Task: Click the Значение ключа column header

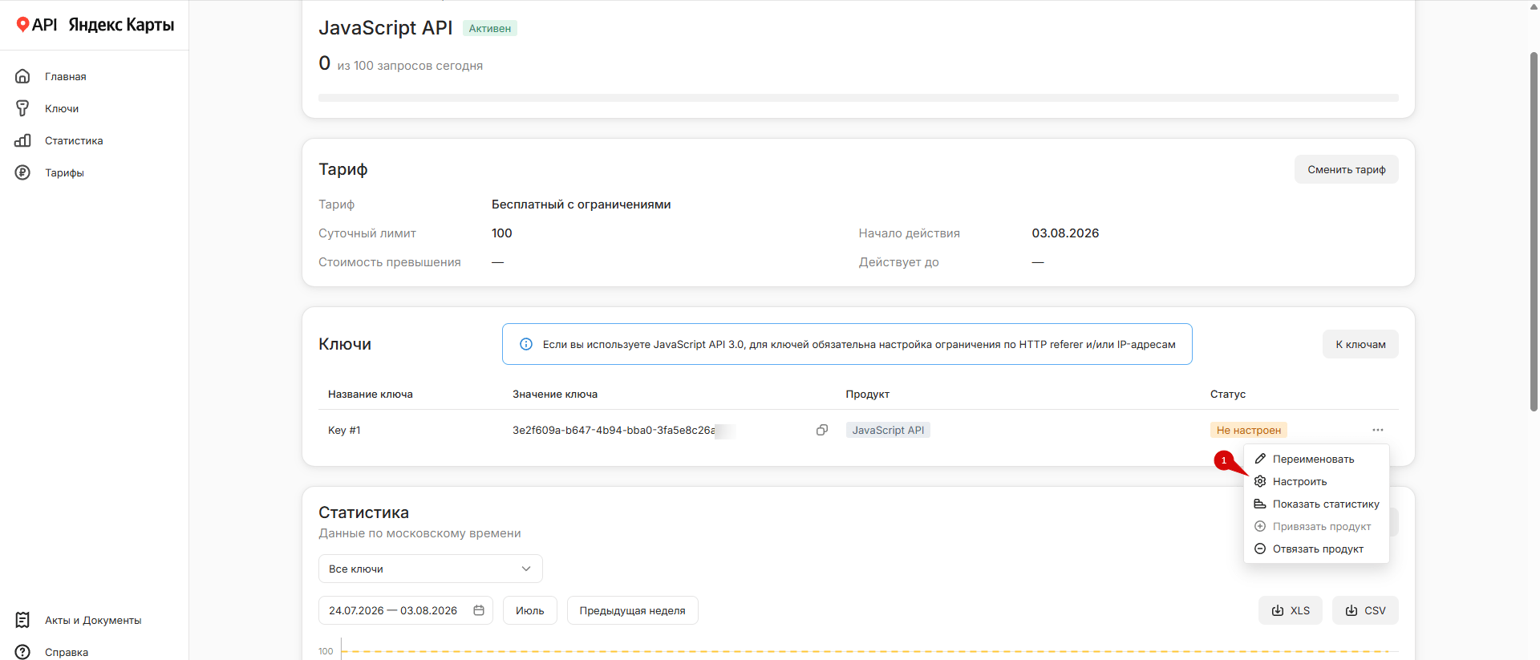Action: (x=555, y=394)
